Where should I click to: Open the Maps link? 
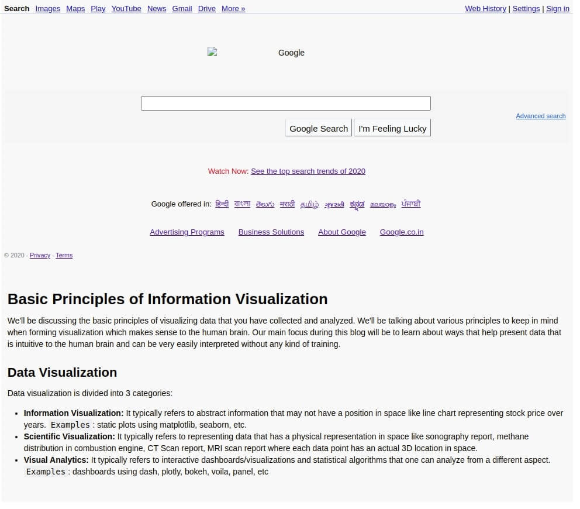click(75, 9)
